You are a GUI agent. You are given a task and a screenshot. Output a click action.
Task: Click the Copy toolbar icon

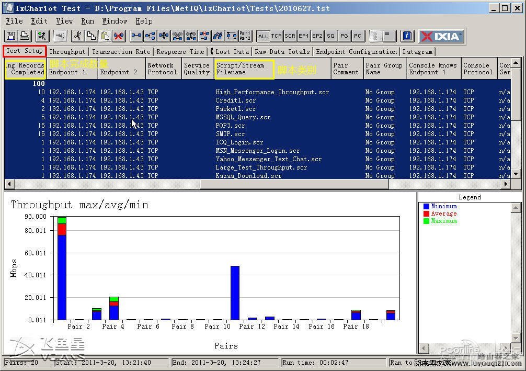click(92, 36)
